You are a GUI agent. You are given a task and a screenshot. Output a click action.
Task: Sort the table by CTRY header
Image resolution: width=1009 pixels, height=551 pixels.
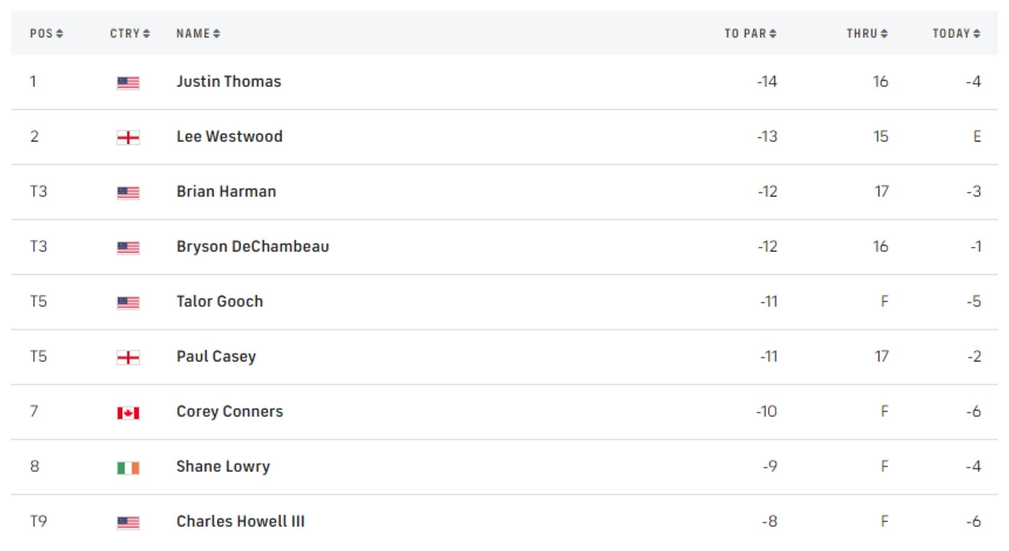[x=130, y=34]
